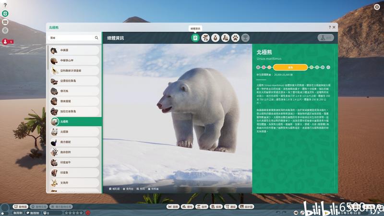Select 北極狼 arctic wolf row

[x=74, y=132]
